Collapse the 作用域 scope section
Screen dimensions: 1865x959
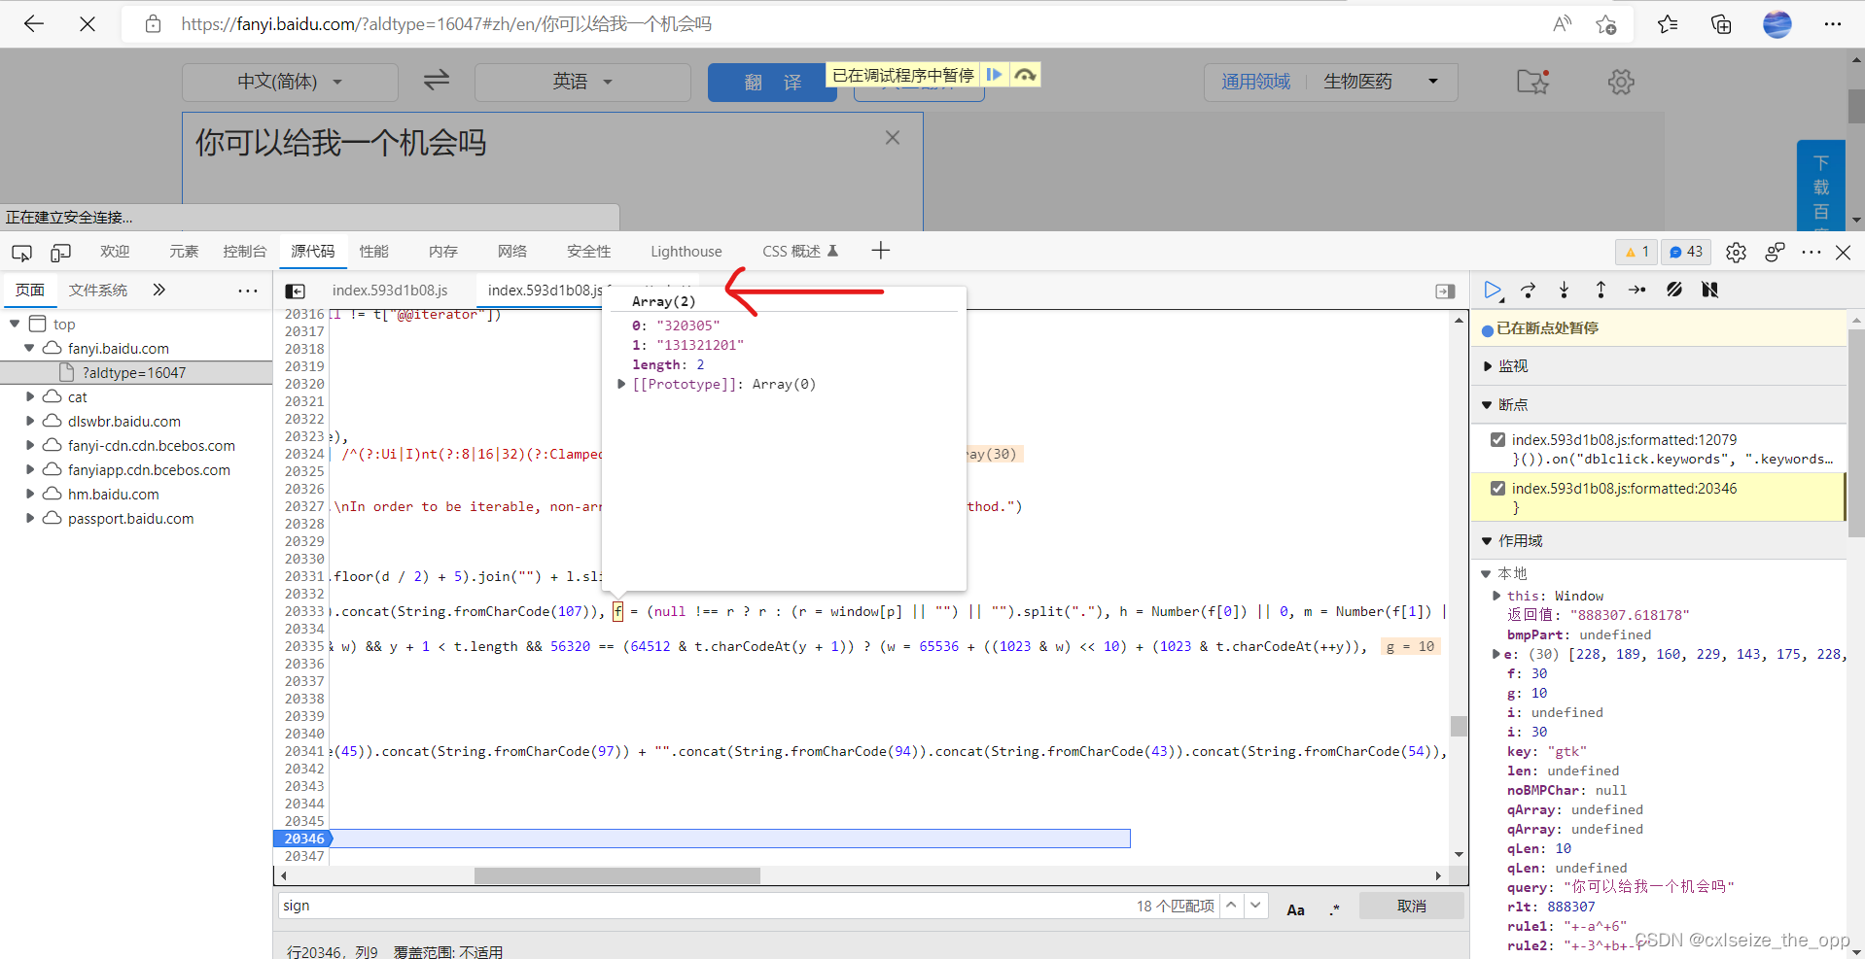[x=1487, y=541]
